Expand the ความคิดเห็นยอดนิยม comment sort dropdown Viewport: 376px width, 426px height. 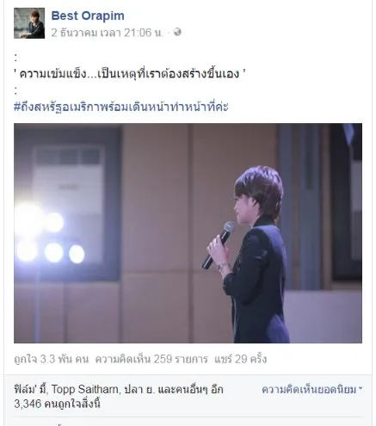[x=311, y=390]
